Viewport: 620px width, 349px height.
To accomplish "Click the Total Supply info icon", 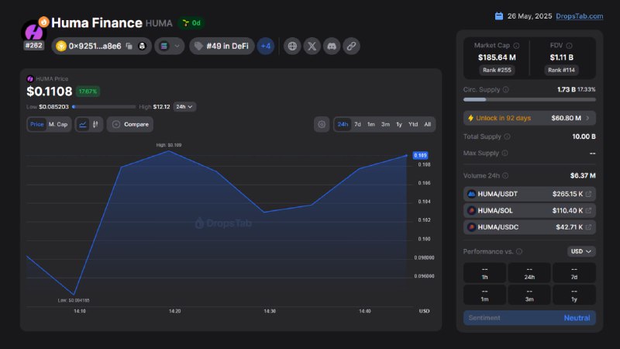I will point(507,136).
